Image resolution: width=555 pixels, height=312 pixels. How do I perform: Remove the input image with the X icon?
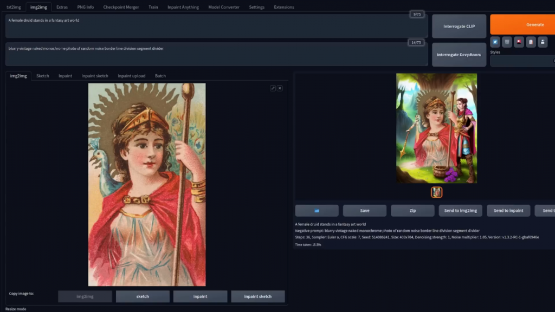coord(280,88)
